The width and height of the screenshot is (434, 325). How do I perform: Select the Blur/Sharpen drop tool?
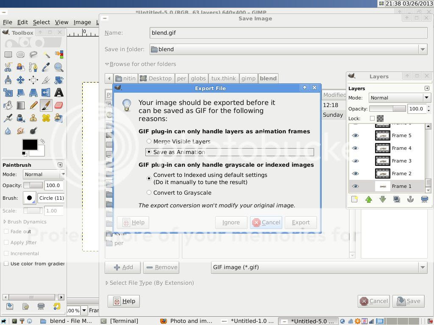pos(8,130)
